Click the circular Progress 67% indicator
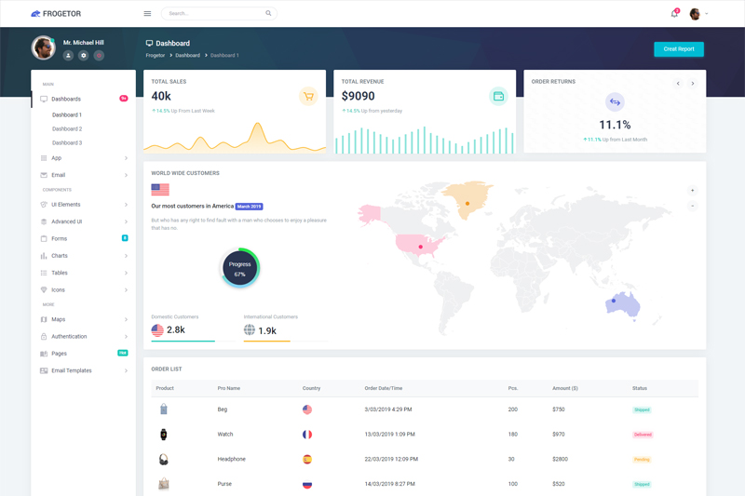 (x=239, y=269)
